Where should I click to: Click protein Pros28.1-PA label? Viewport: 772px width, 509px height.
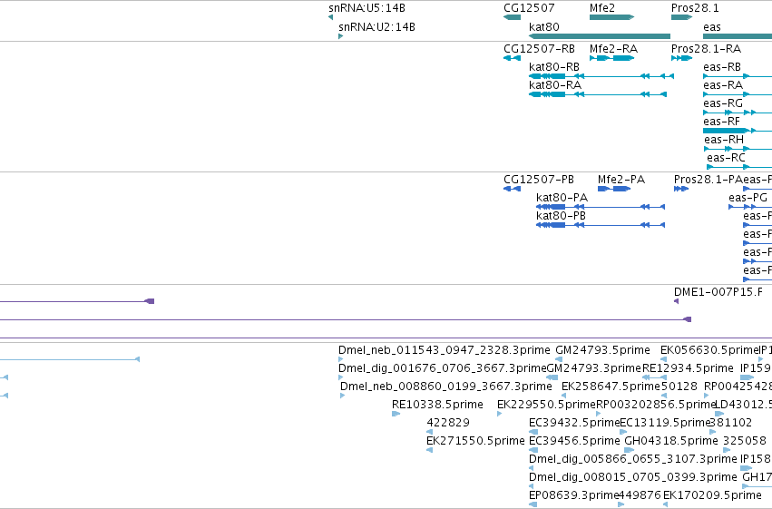point(708,180)
